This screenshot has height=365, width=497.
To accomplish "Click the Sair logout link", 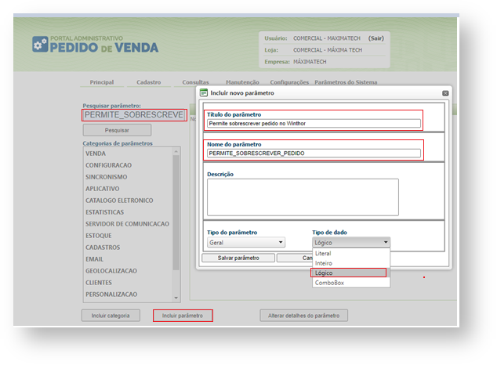I will (376, 38).
